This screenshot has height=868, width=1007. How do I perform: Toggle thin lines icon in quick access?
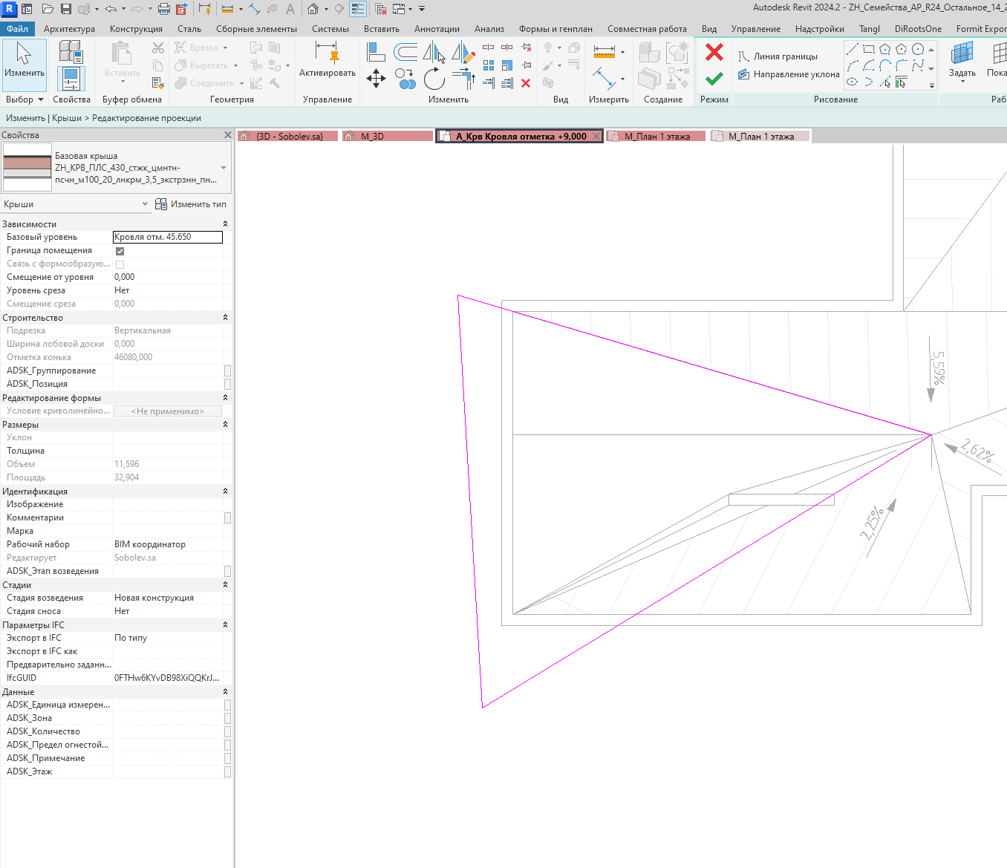click(358, 9)
